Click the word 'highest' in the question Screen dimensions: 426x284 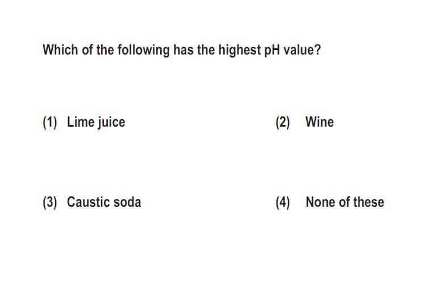240,51
